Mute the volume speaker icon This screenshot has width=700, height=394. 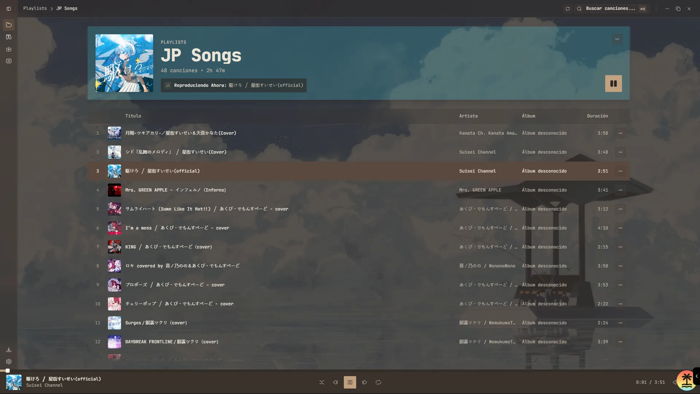[x=674, y=382]
